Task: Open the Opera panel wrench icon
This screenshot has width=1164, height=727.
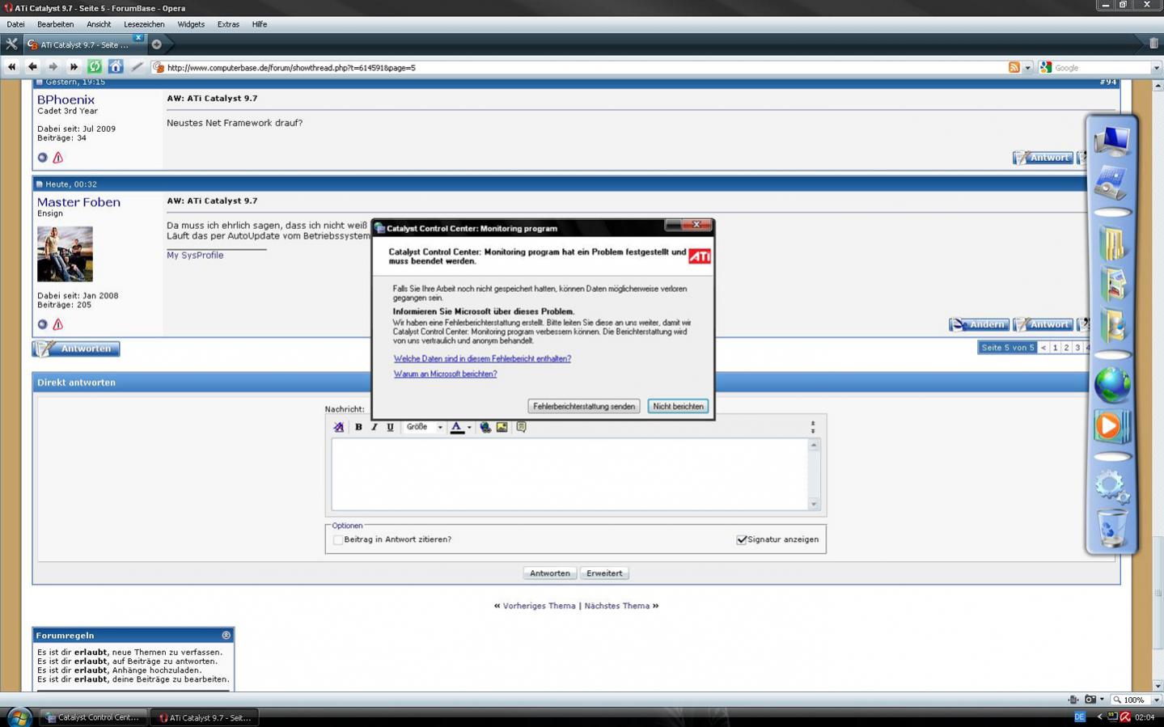Action: [x=11, y=44]
